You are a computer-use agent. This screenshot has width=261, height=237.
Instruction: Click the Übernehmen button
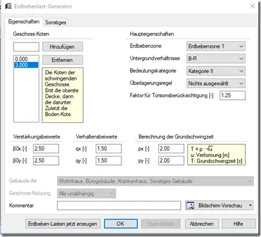(x=161, y=224)
